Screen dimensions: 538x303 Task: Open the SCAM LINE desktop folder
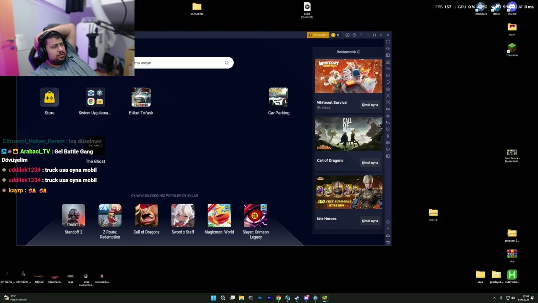(197, 8)
